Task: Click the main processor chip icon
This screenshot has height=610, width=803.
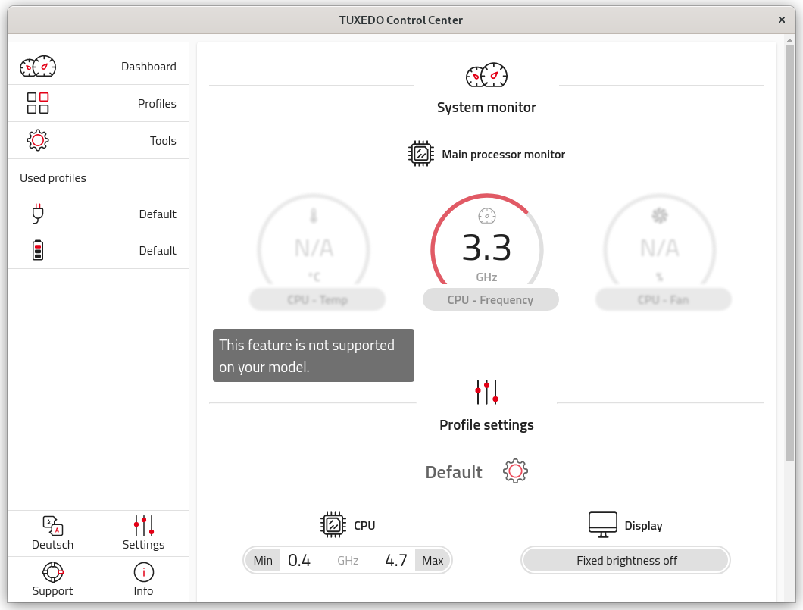Action: click(x=420, y=153)
